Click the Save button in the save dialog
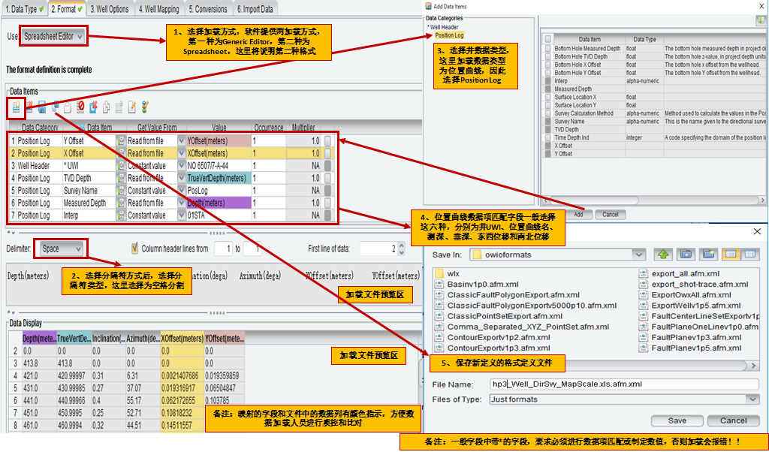The height and width of the screenshot is (452, 769). [677, 420]
